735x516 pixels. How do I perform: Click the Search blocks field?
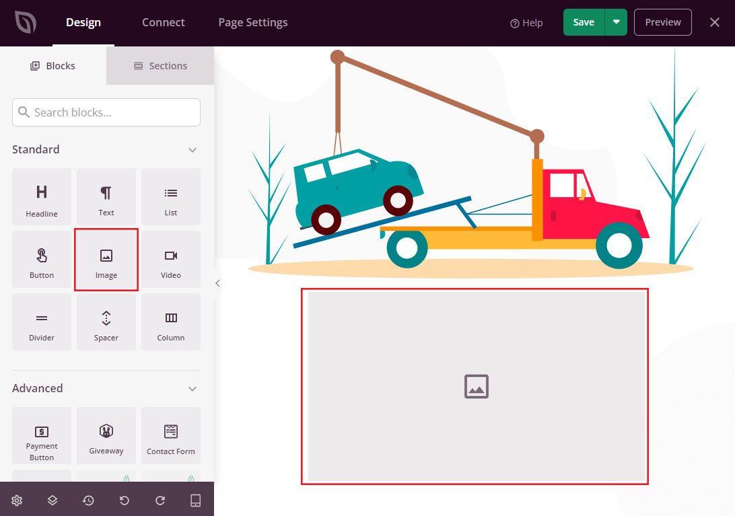coord(106,112)
